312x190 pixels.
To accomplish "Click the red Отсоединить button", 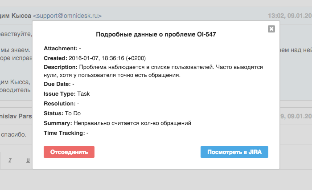I will point(69,152).
